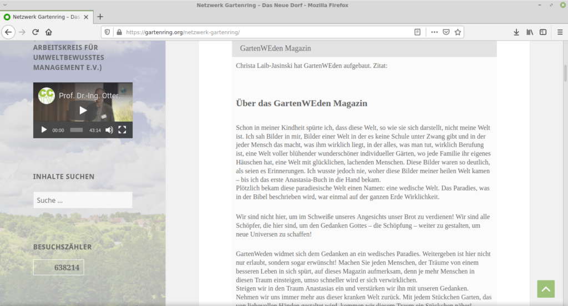Collapse the GartenWEden Magazin accordion header
The height and width of the screenshot is (306, 568).
pyautogui.click(x=364, y=48)
